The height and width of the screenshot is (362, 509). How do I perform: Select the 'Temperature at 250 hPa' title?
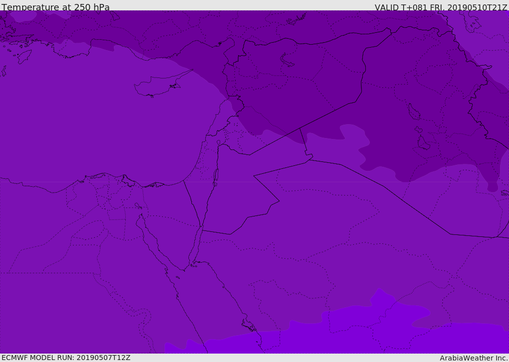click(56, 7)
